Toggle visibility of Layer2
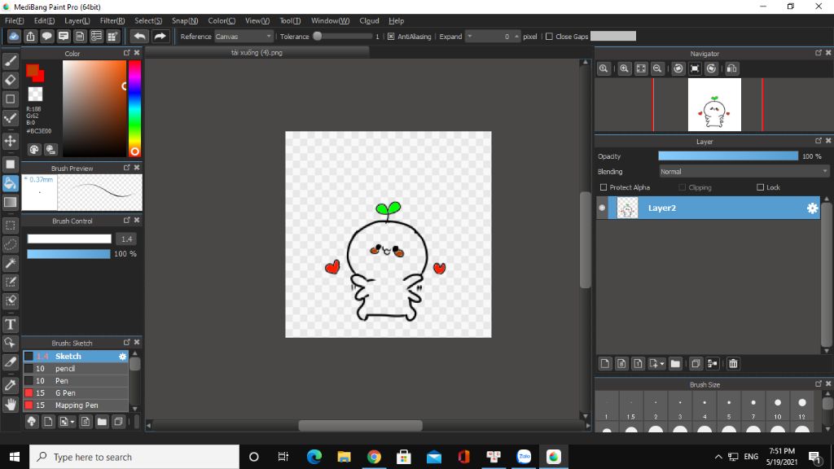The image size is (834, 469). coord(602,208)
